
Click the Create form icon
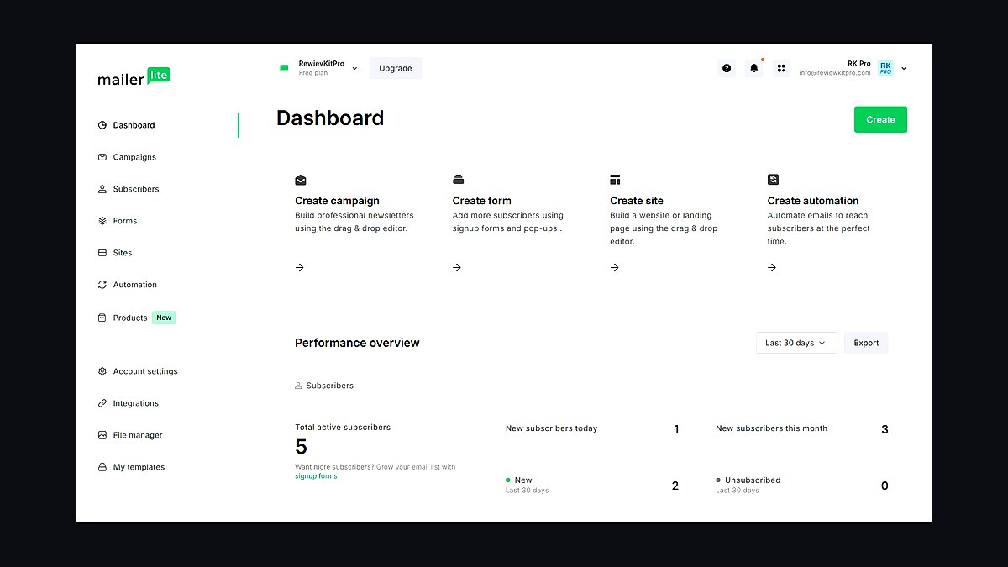click(458, 180)
